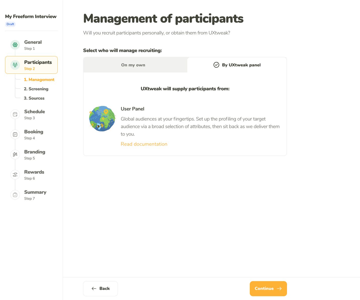Click 'UXtweak will supply participants from:' text
The image size is (360, 300).
click(185, 89)
